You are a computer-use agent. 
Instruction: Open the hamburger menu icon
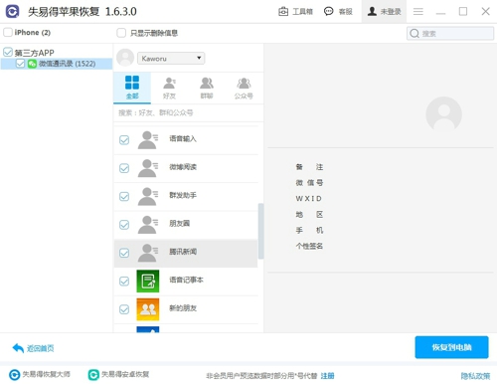(418, 12)
